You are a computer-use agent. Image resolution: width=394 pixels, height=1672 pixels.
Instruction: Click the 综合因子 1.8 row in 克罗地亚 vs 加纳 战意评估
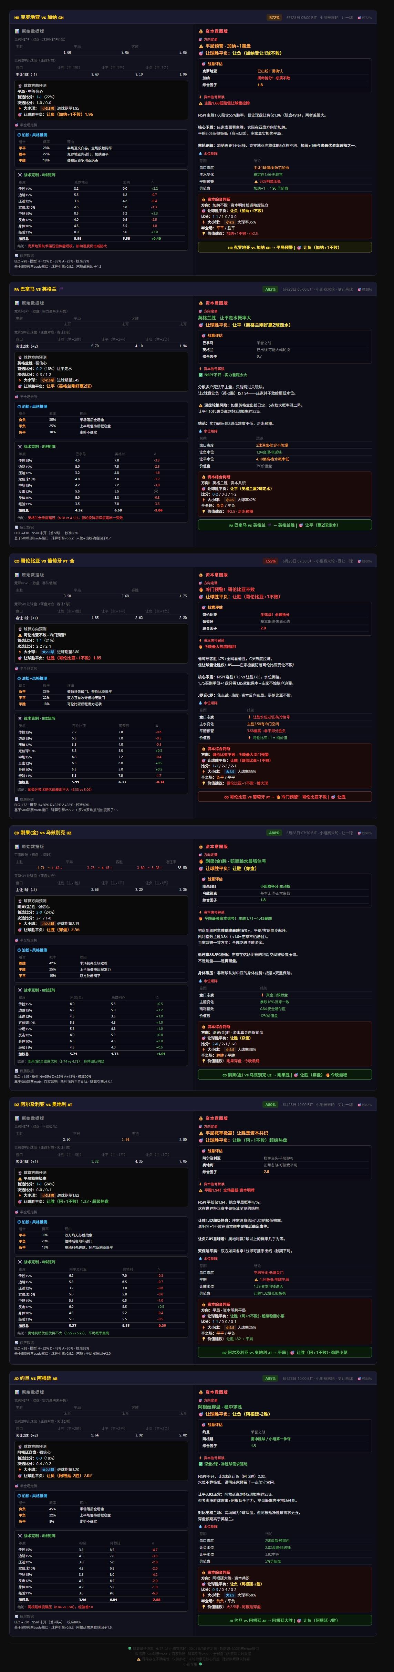click(x=285, y=85)
